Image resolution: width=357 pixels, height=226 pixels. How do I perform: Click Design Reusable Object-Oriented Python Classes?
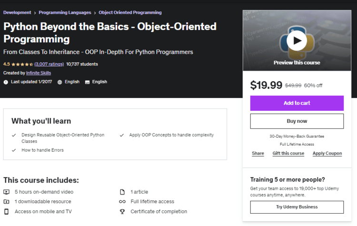63,138
